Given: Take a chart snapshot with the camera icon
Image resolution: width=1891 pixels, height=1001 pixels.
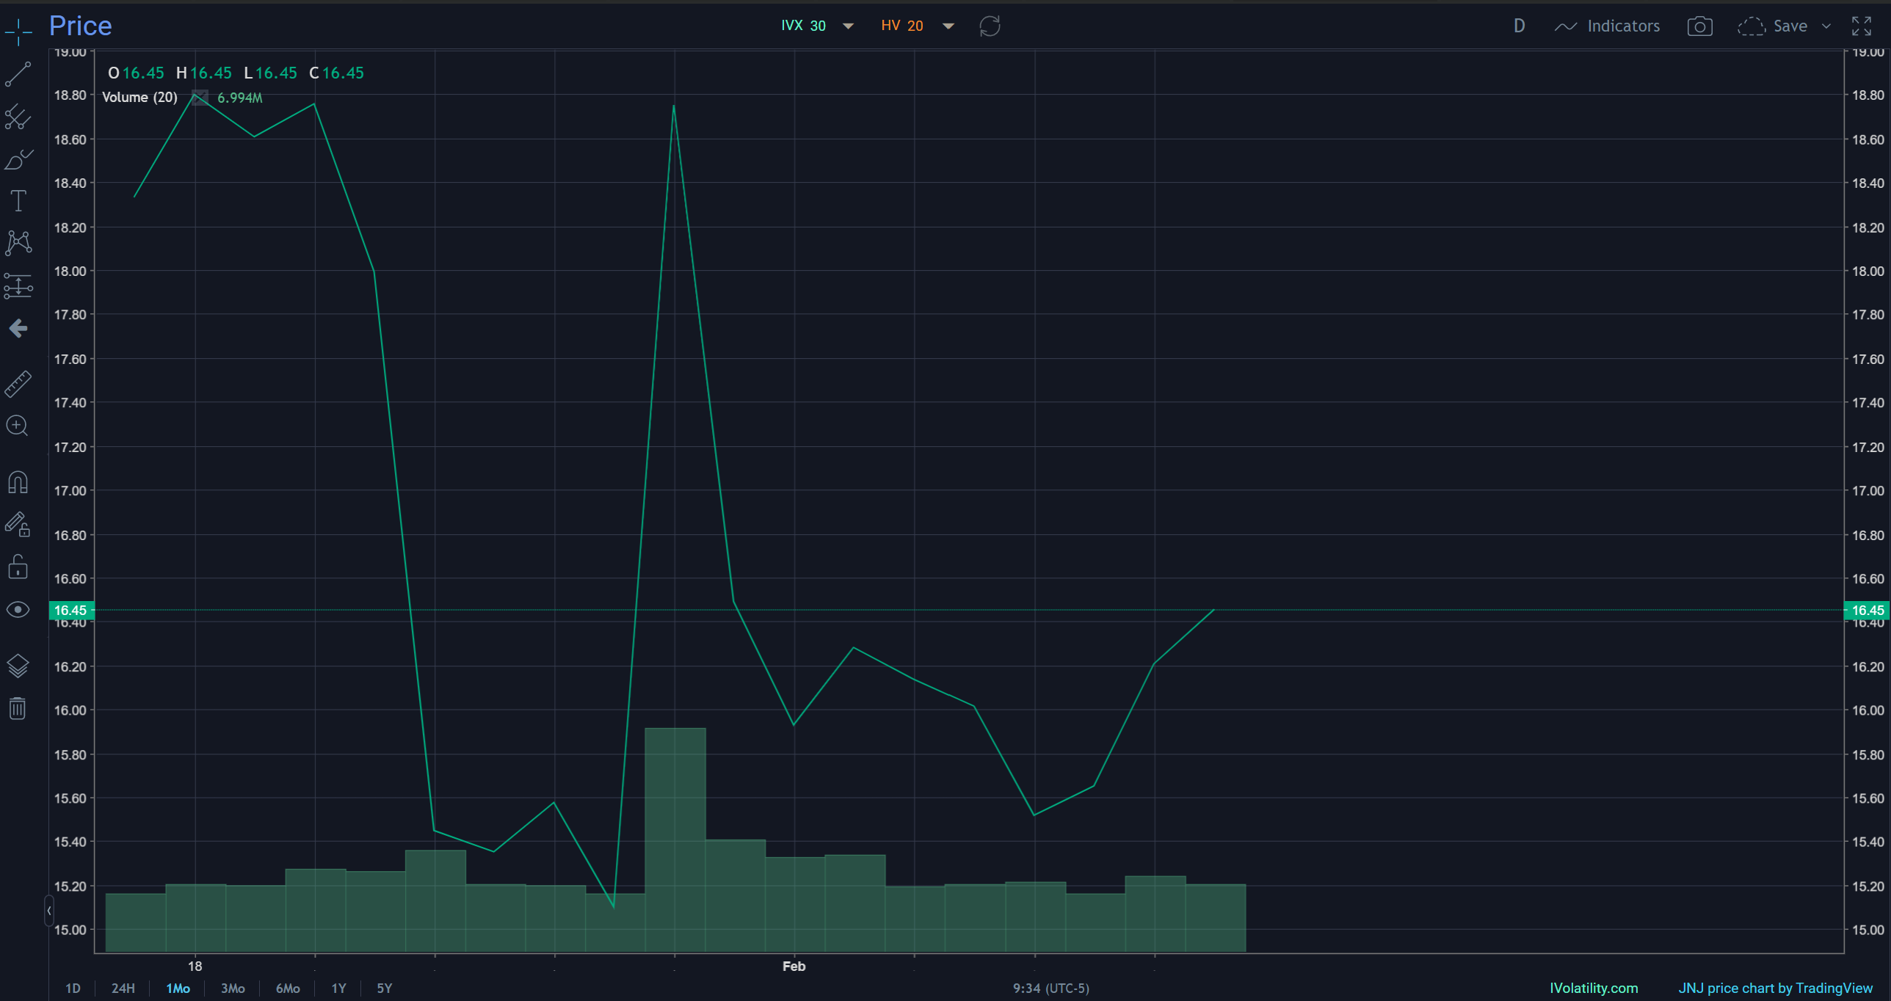Looking at the screenshot, I should [x=1699, y=26].
